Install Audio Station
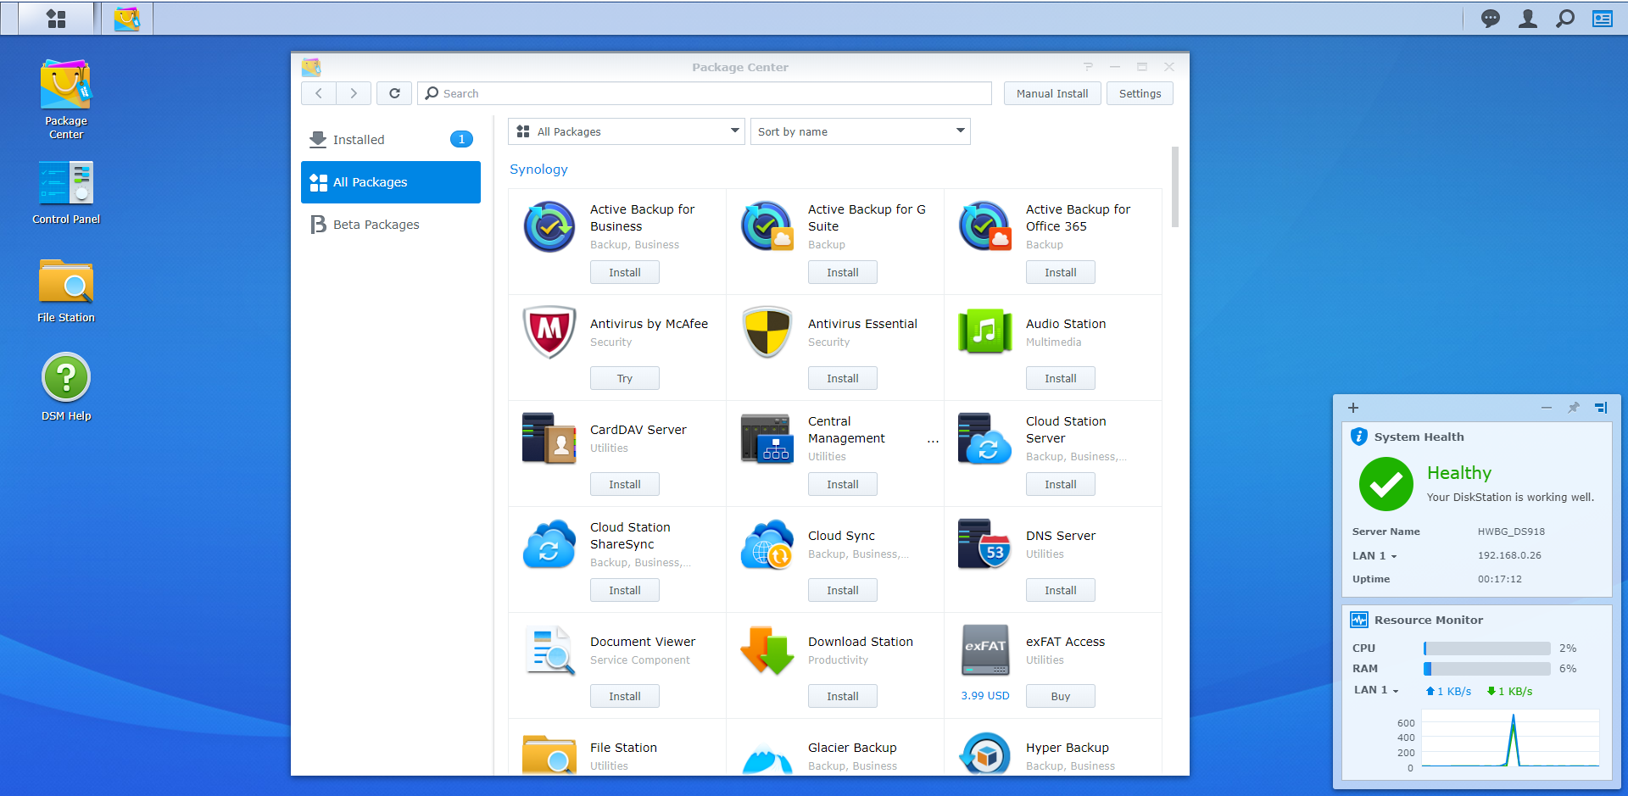Viewport: 1628px width, 796px height. [x=1061, y=378]
